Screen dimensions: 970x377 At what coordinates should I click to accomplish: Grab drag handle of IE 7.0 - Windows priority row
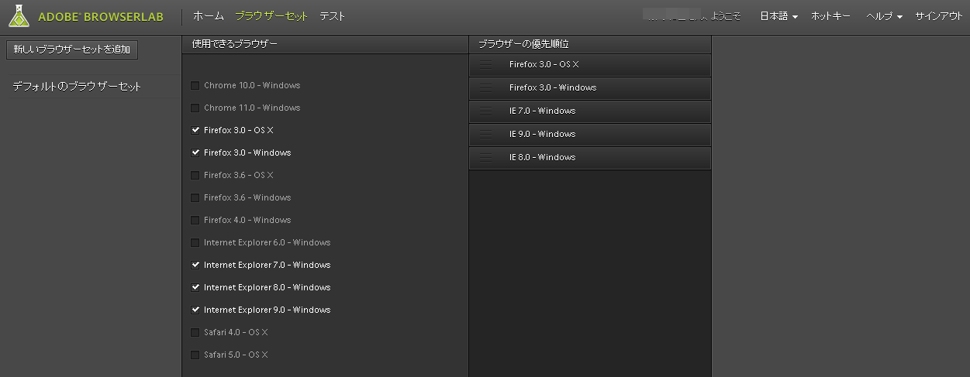(486, 111)
